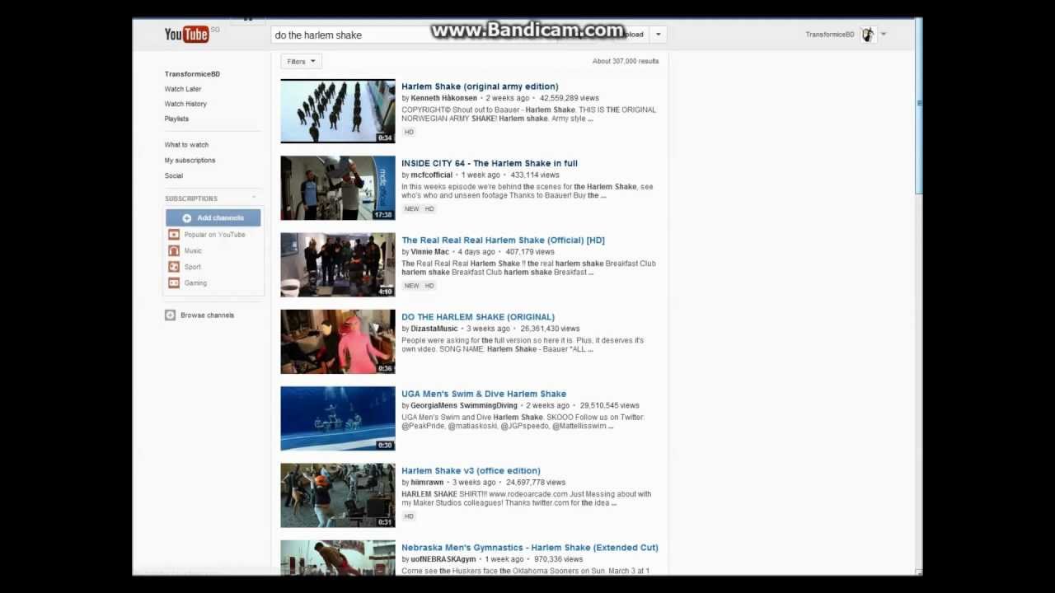1055x593 pixels.
Task: Open uofNEBRASKAgym channel link
Action: [443, 559]
